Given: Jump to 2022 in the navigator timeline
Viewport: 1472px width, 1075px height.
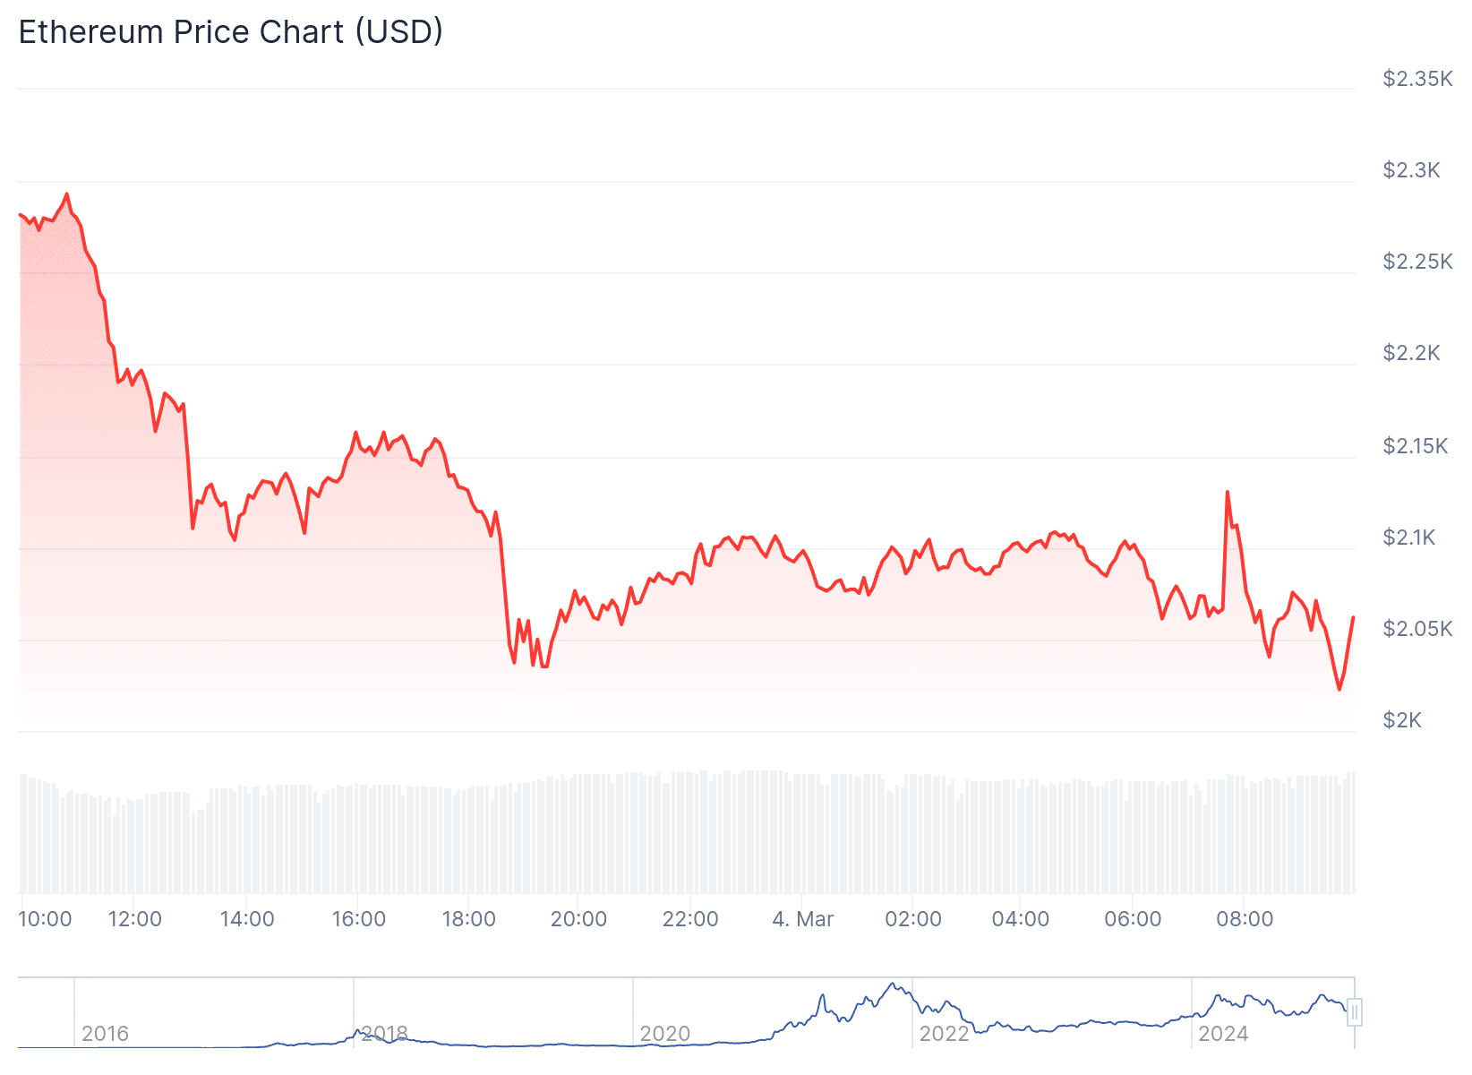Looking at the screenshot, I should 944,1034.
